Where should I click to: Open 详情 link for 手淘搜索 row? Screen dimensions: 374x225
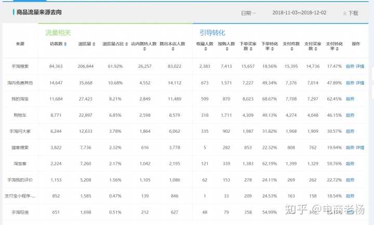click(360, 66)
